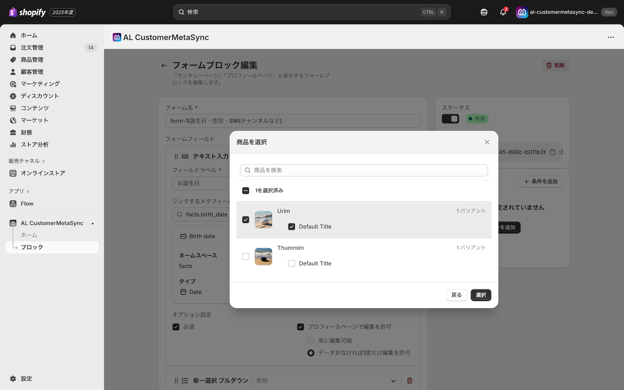
Task: Check the Thummim product checkbox
Action: point(246,257)
